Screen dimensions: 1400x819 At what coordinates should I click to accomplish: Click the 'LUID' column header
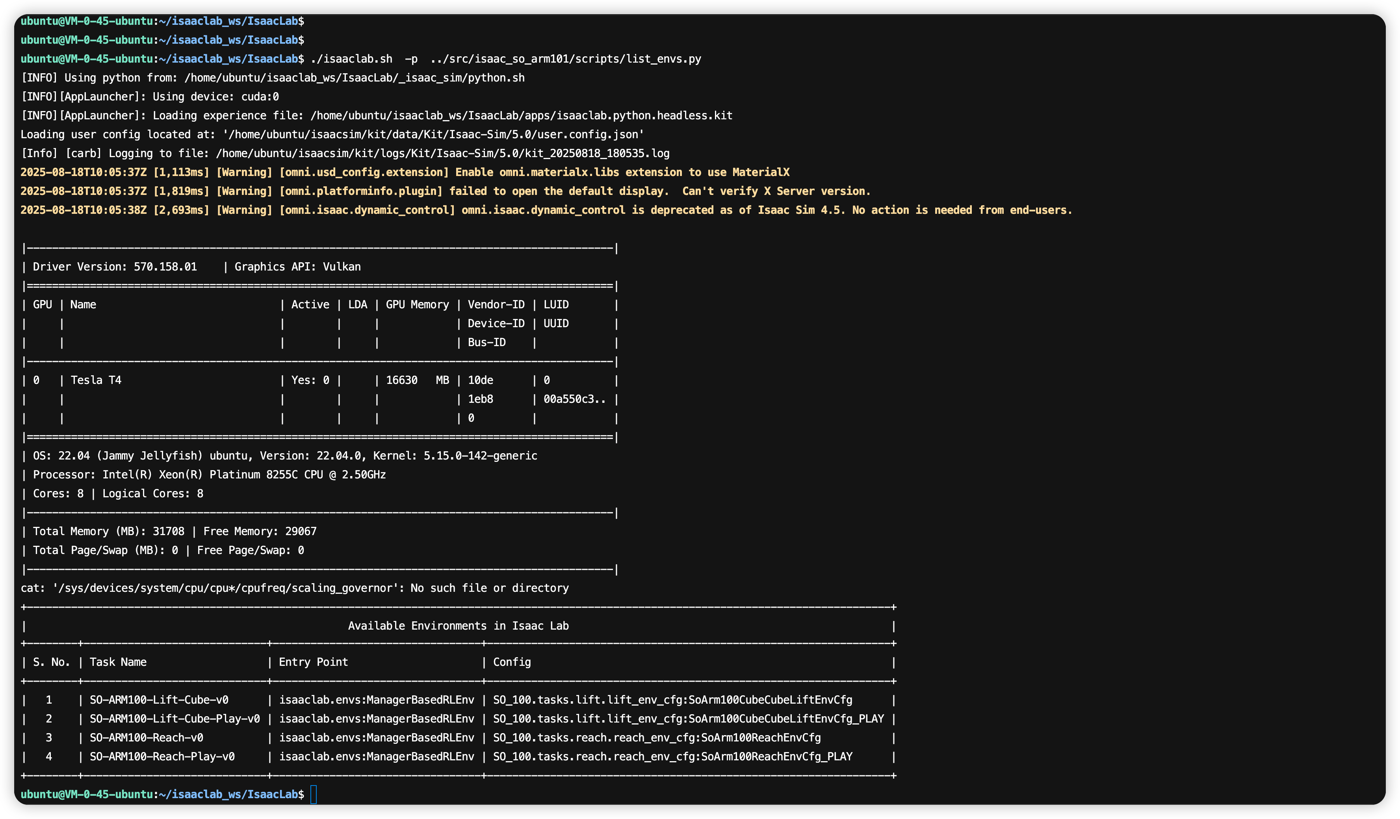(556, 304)
